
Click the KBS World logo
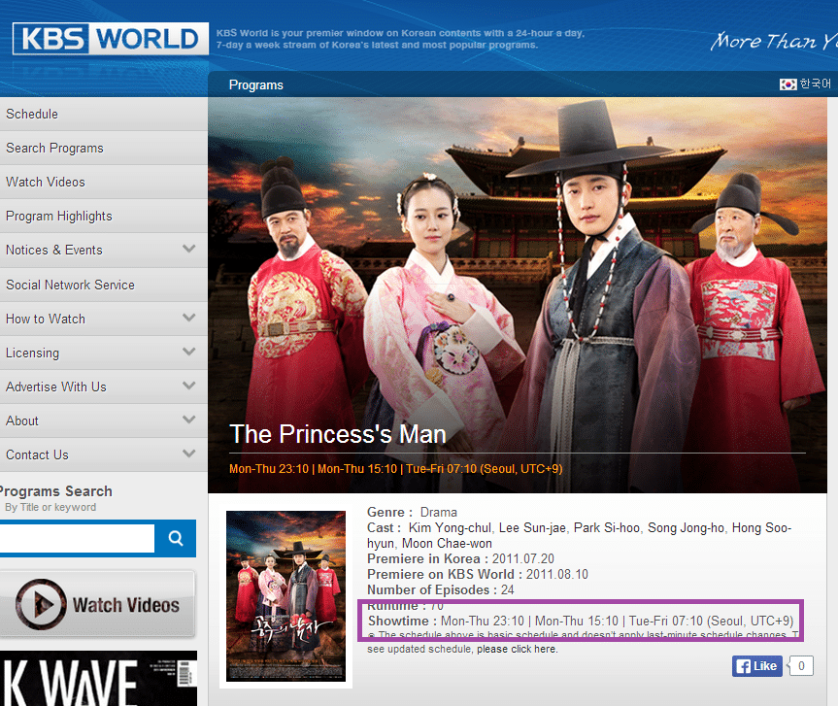point(110,39)
